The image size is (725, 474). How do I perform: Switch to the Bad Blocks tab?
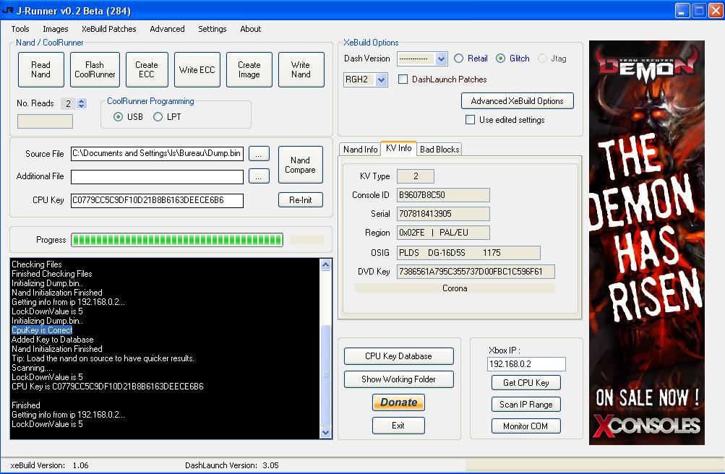click(x=439, y=150)
